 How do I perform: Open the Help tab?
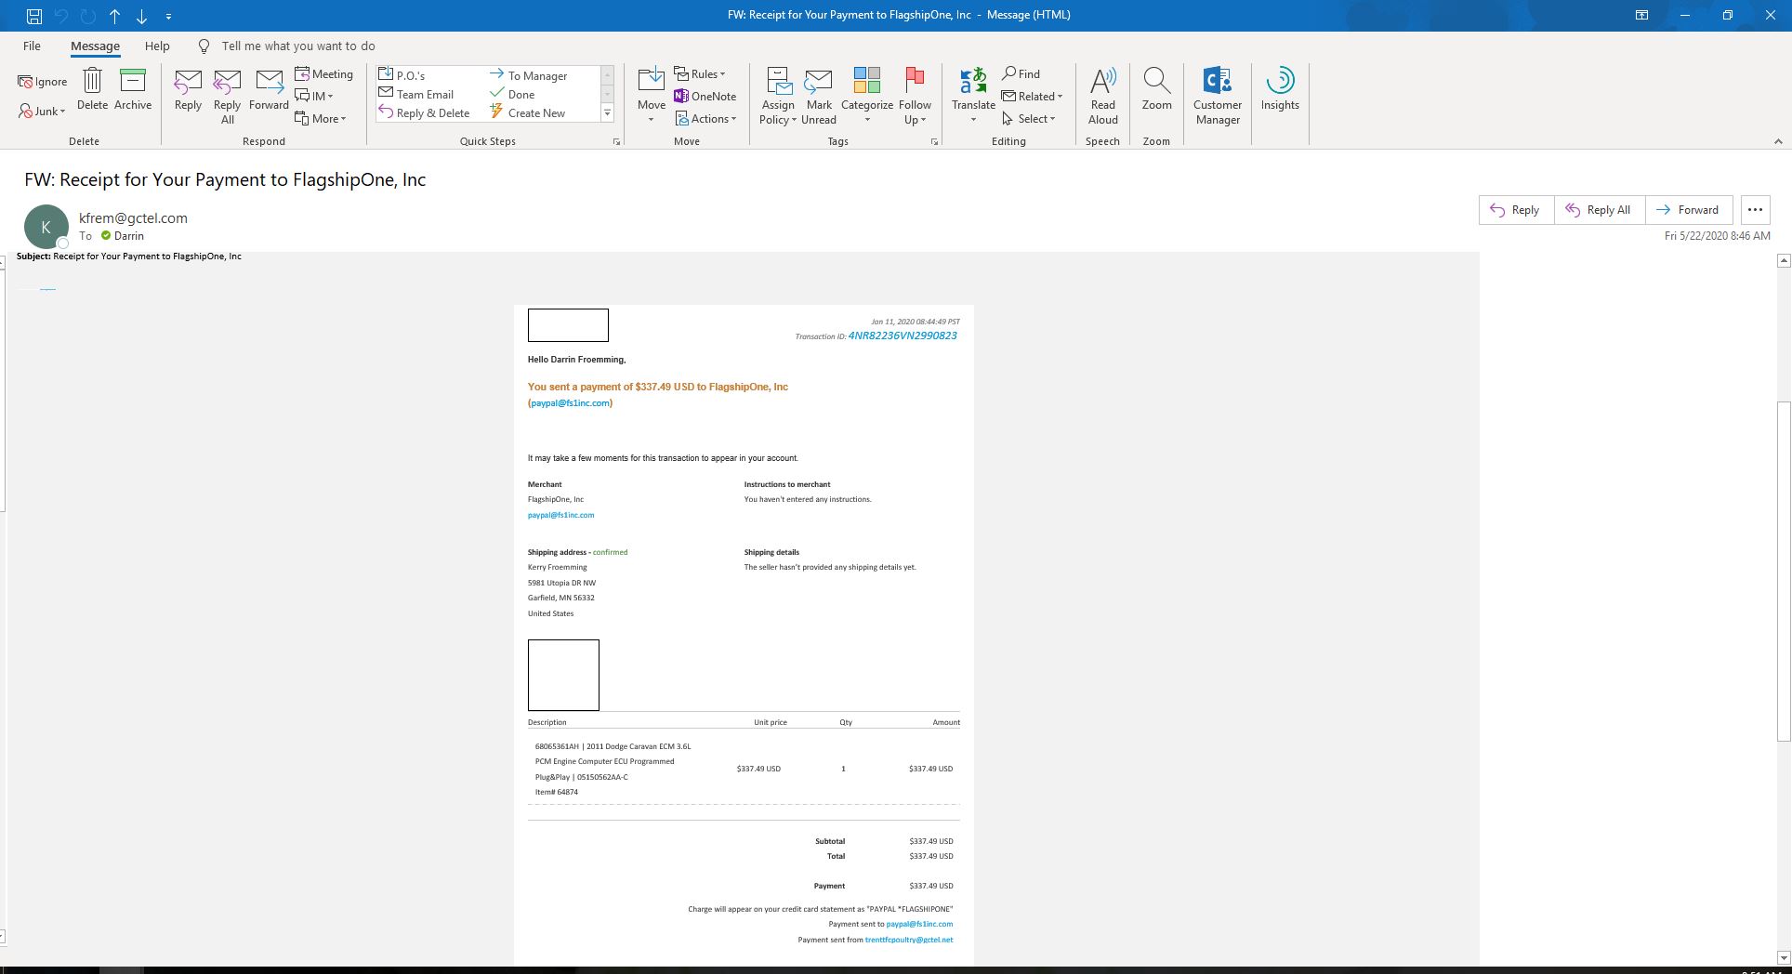coord(157,46)
